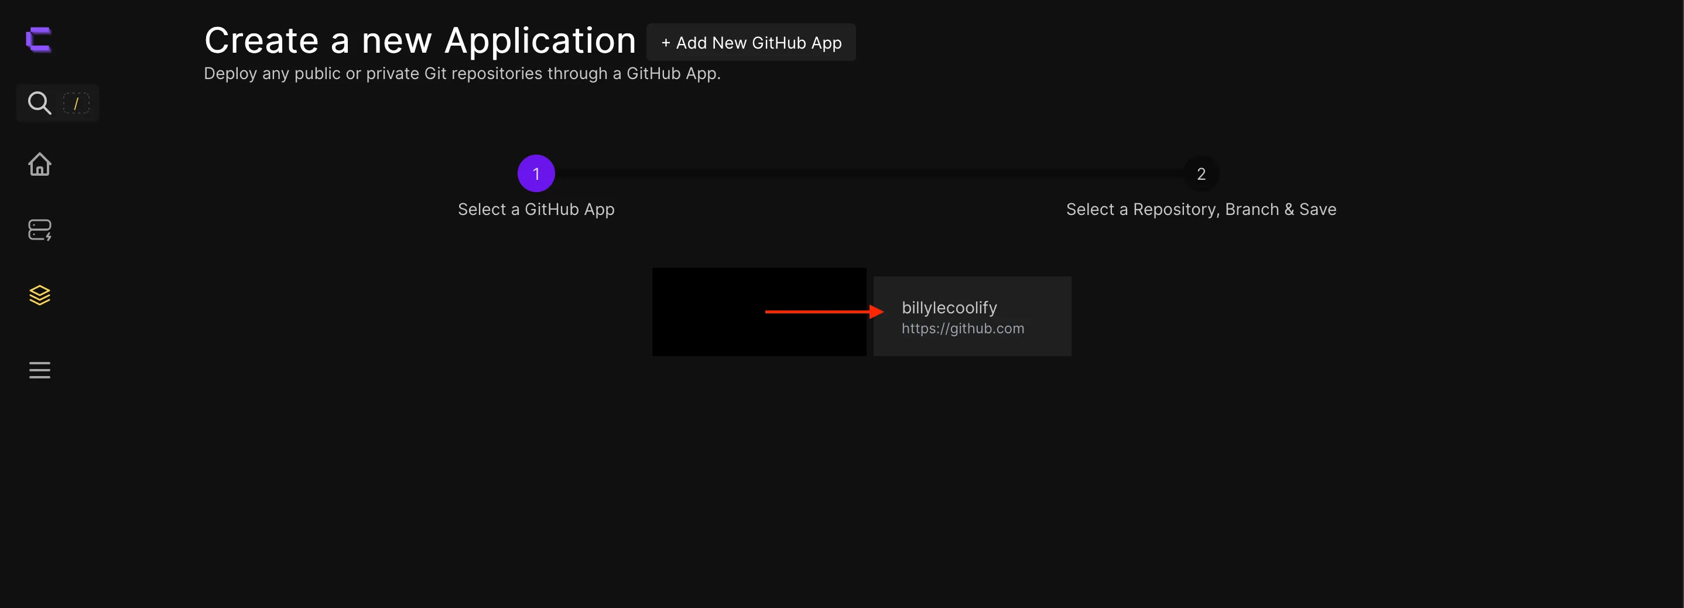This screenshot has width=1684, height=608.
Task: Open the hamburger menu icon
Action: [x=40, y=370]
